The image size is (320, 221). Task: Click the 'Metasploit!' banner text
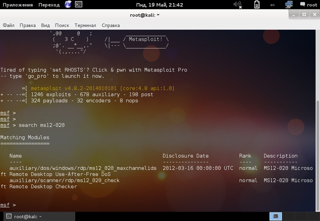[x=146, y=39]
